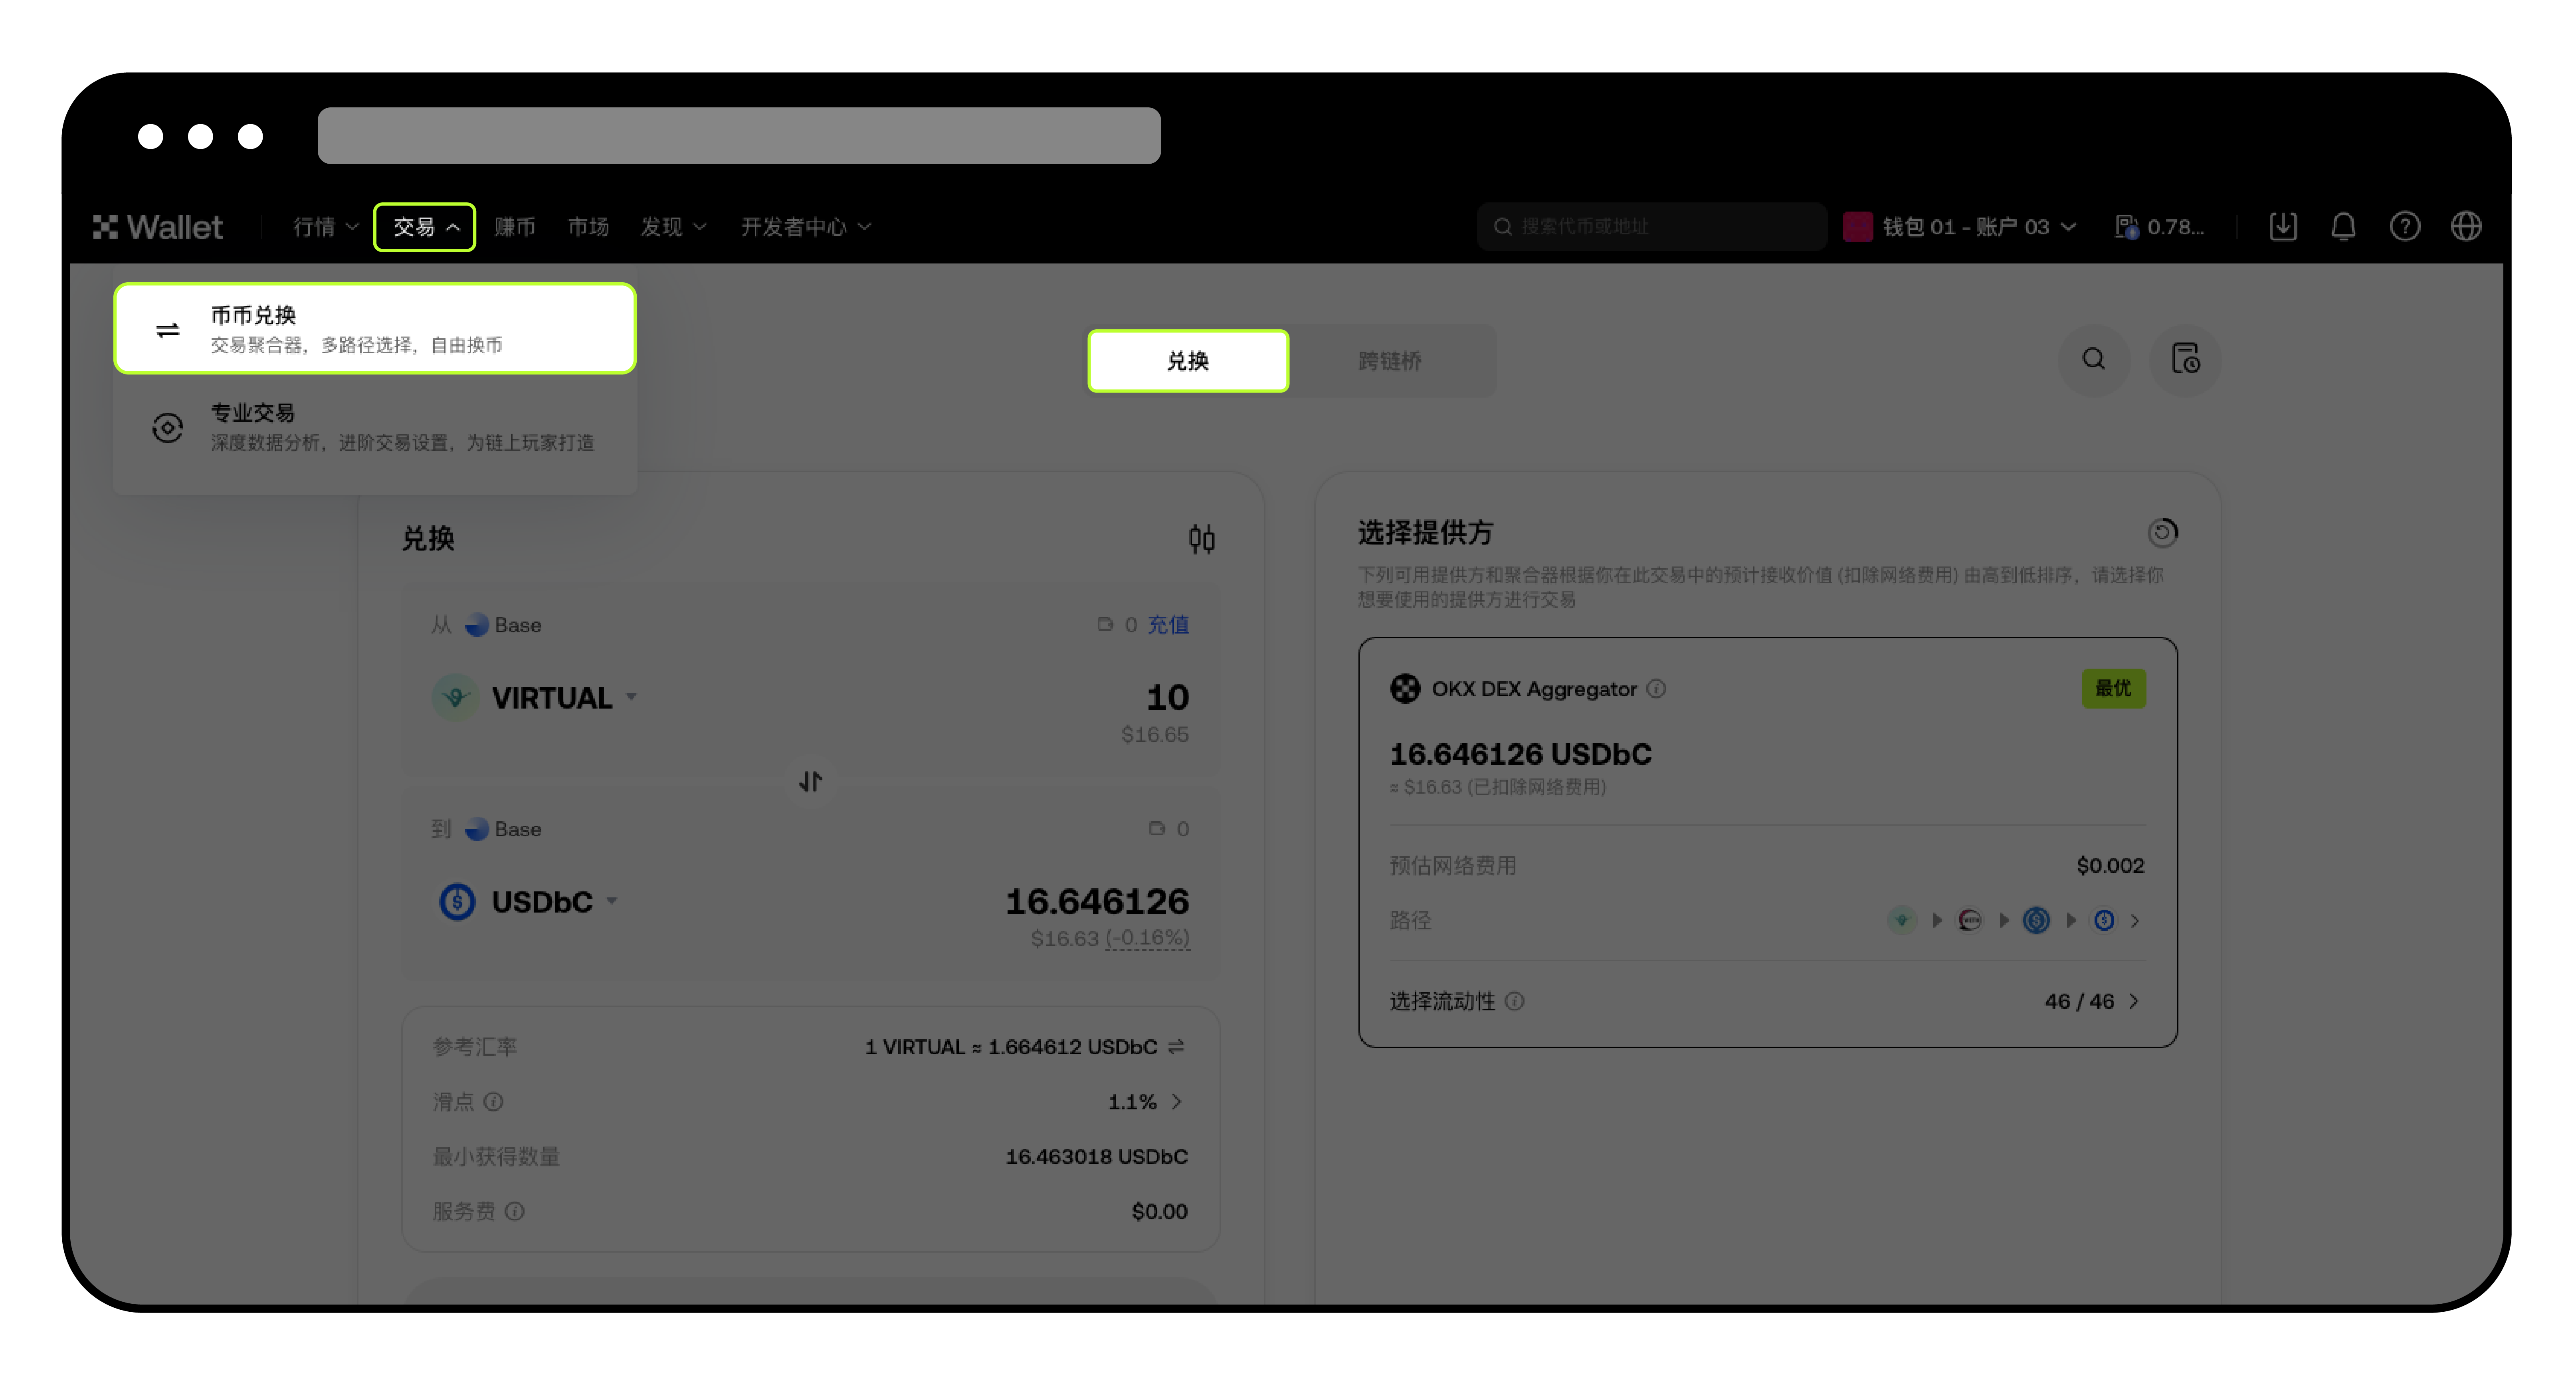Click the VIRTUAL token icon

coord(455,698)
